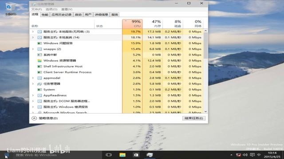Viewport: 284px width, 159px height.
Task: Open the 查看(V) menu
Action: [67, 9]
